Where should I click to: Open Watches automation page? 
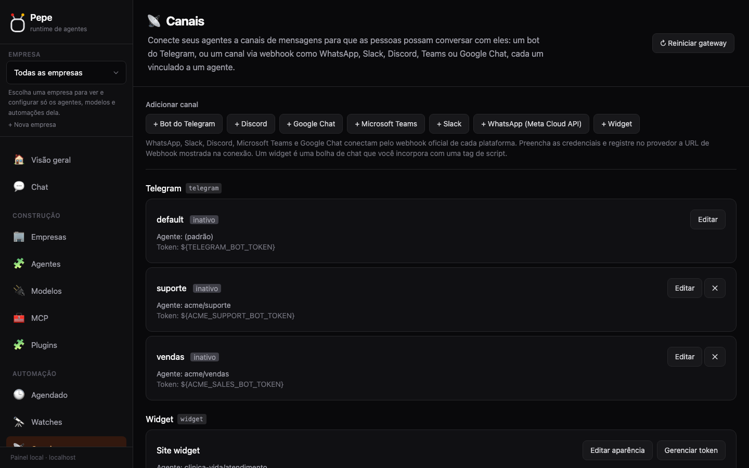pos(66,422)
